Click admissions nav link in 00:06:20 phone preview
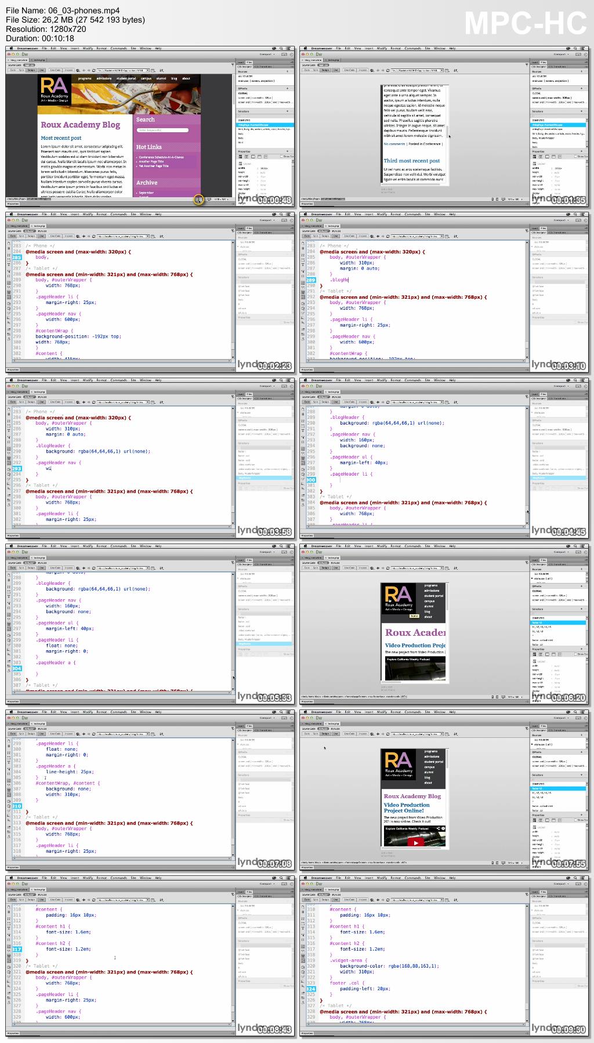The height and width of the screenshot is (1043, 594). pyautogui.click(x=432, y=591)
